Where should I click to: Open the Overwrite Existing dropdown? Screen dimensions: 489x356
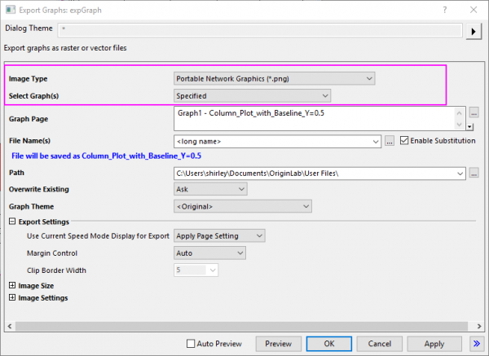pos(210,189)
